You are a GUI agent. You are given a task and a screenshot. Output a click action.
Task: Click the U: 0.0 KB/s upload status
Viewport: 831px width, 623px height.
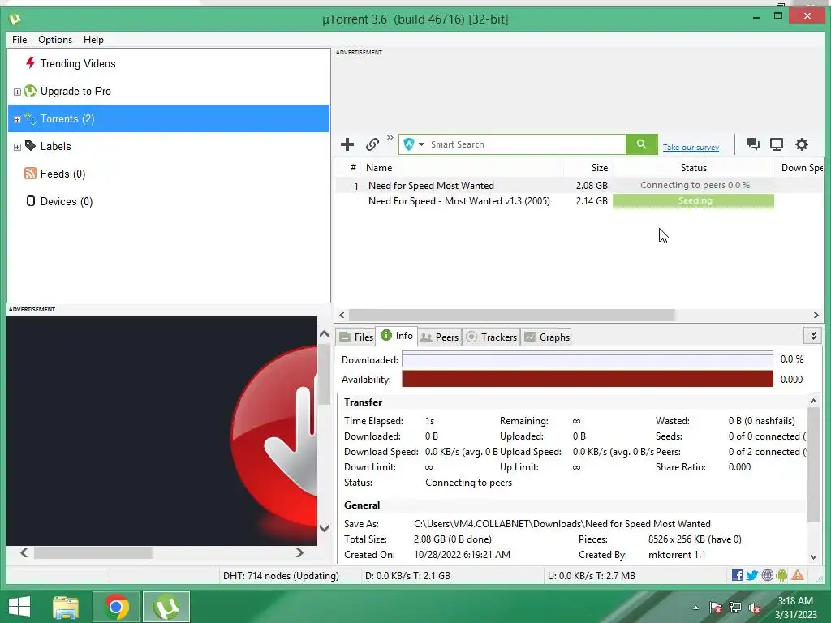591,575
